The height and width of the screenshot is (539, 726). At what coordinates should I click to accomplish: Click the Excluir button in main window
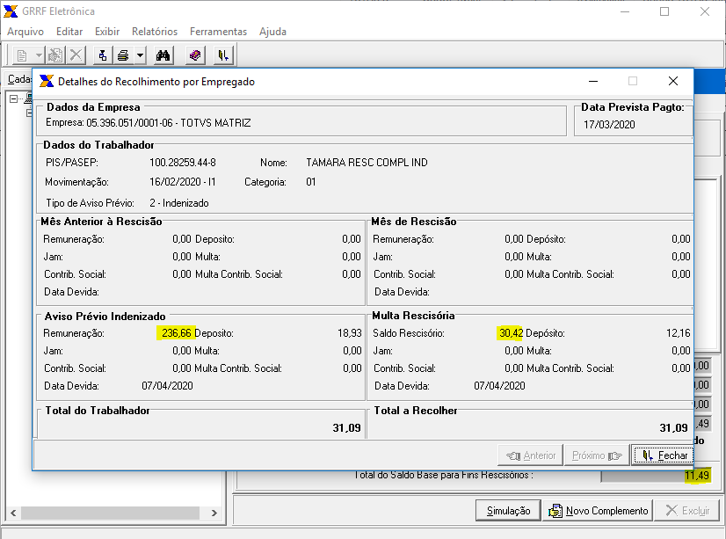pos(687,510)
